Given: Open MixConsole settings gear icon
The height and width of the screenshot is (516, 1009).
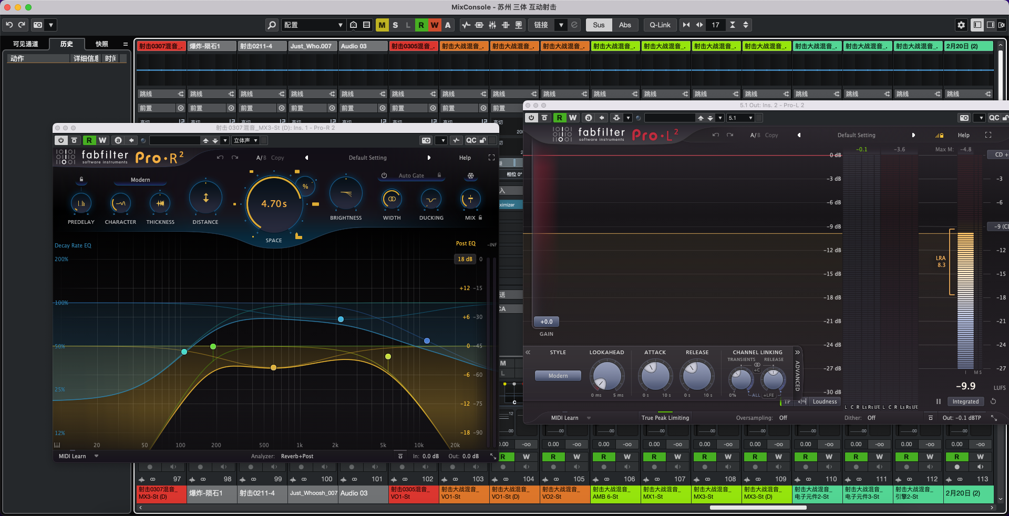Looking at the screenshot, I should click(961, 25).
